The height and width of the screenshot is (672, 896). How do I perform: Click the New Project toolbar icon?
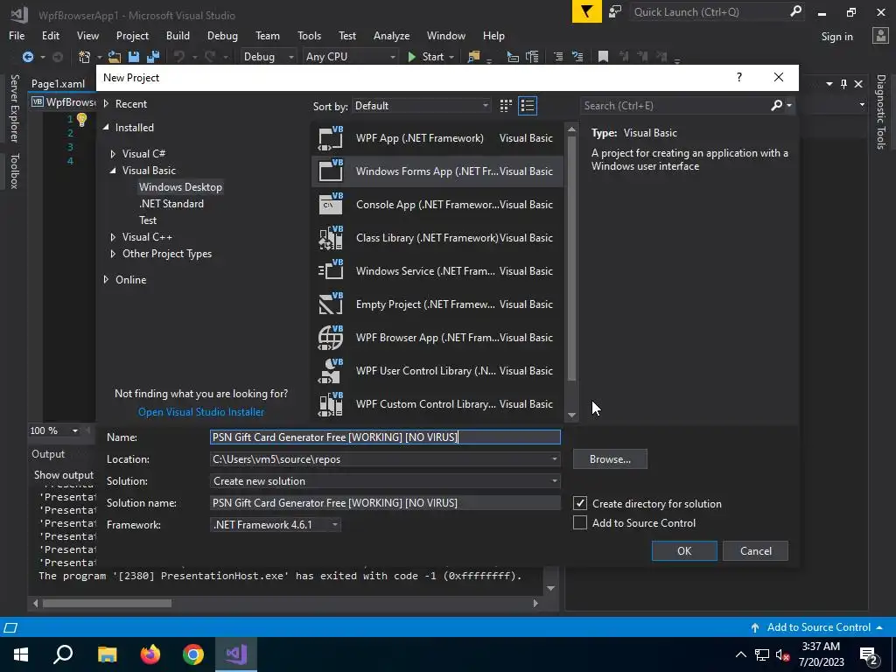point(85,57)
